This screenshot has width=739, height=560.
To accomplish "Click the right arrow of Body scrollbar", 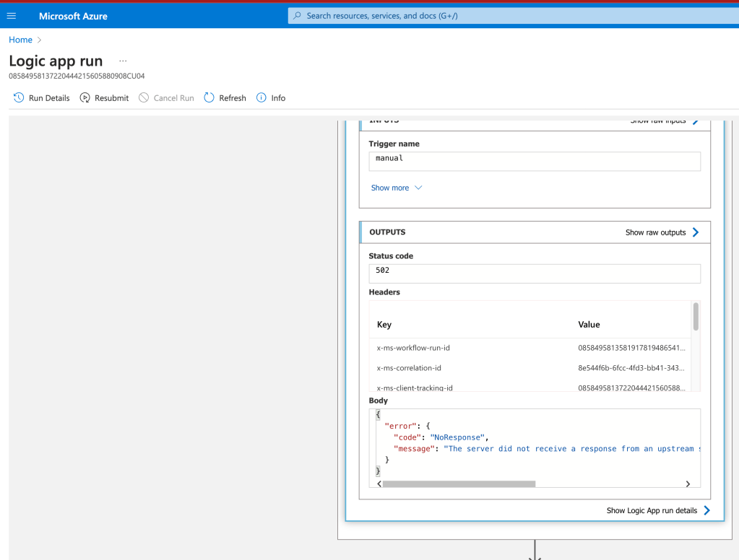I will pos(688,484).
